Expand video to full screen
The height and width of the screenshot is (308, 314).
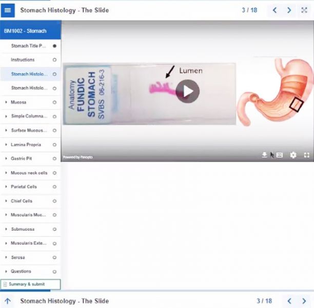coord(307,155)
